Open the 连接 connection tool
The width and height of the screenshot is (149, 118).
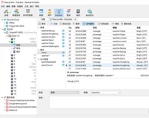[x=6, y=13]
